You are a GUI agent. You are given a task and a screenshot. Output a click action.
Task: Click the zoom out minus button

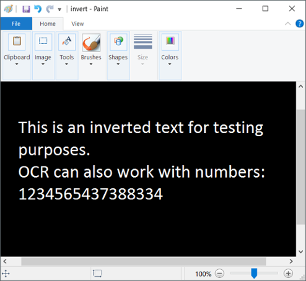point(219,274)
